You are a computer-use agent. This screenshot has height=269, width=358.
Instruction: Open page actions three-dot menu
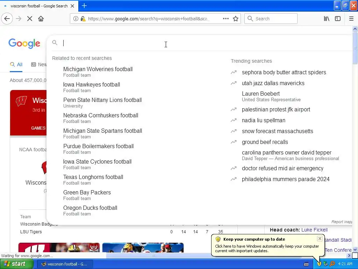point(226,19)
